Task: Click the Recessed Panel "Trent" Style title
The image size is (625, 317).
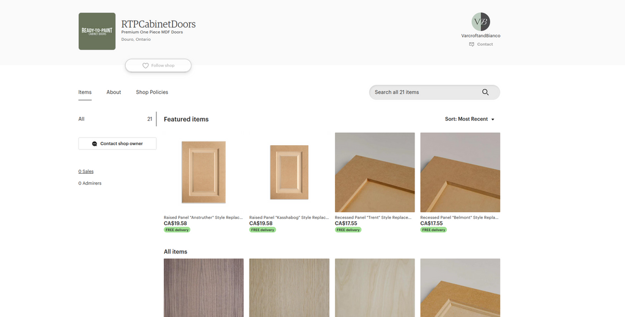Action: [373, 218]
